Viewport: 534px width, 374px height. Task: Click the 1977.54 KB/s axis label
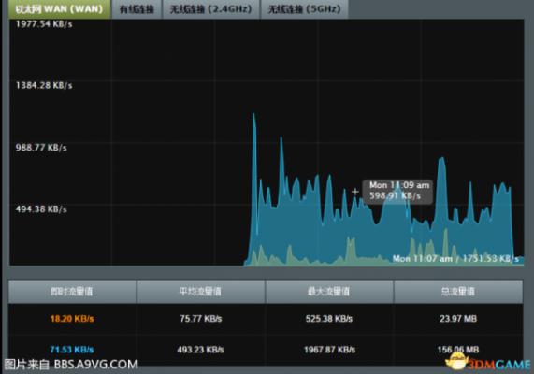tap(44, 24)
